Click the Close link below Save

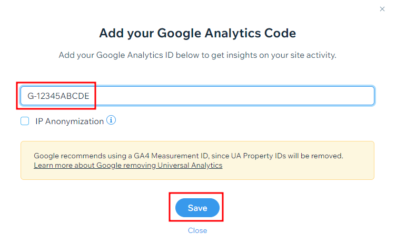tap(197, 230)
